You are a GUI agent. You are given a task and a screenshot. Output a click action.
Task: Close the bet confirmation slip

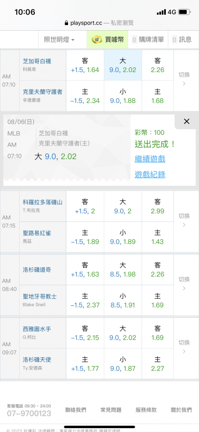point(187,121)
